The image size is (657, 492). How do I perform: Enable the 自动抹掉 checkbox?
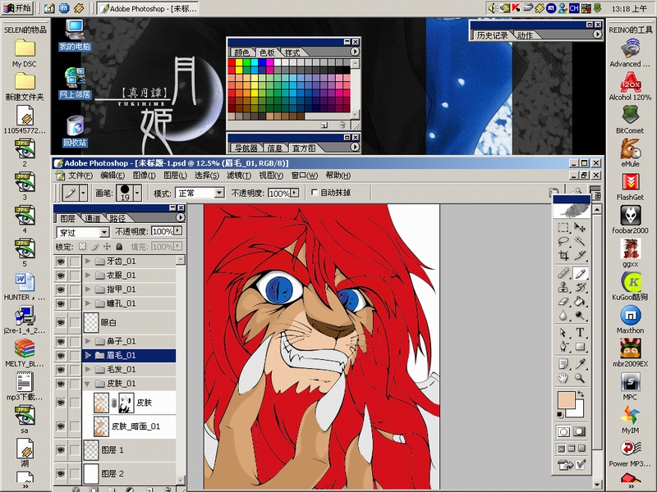(315, 193)
